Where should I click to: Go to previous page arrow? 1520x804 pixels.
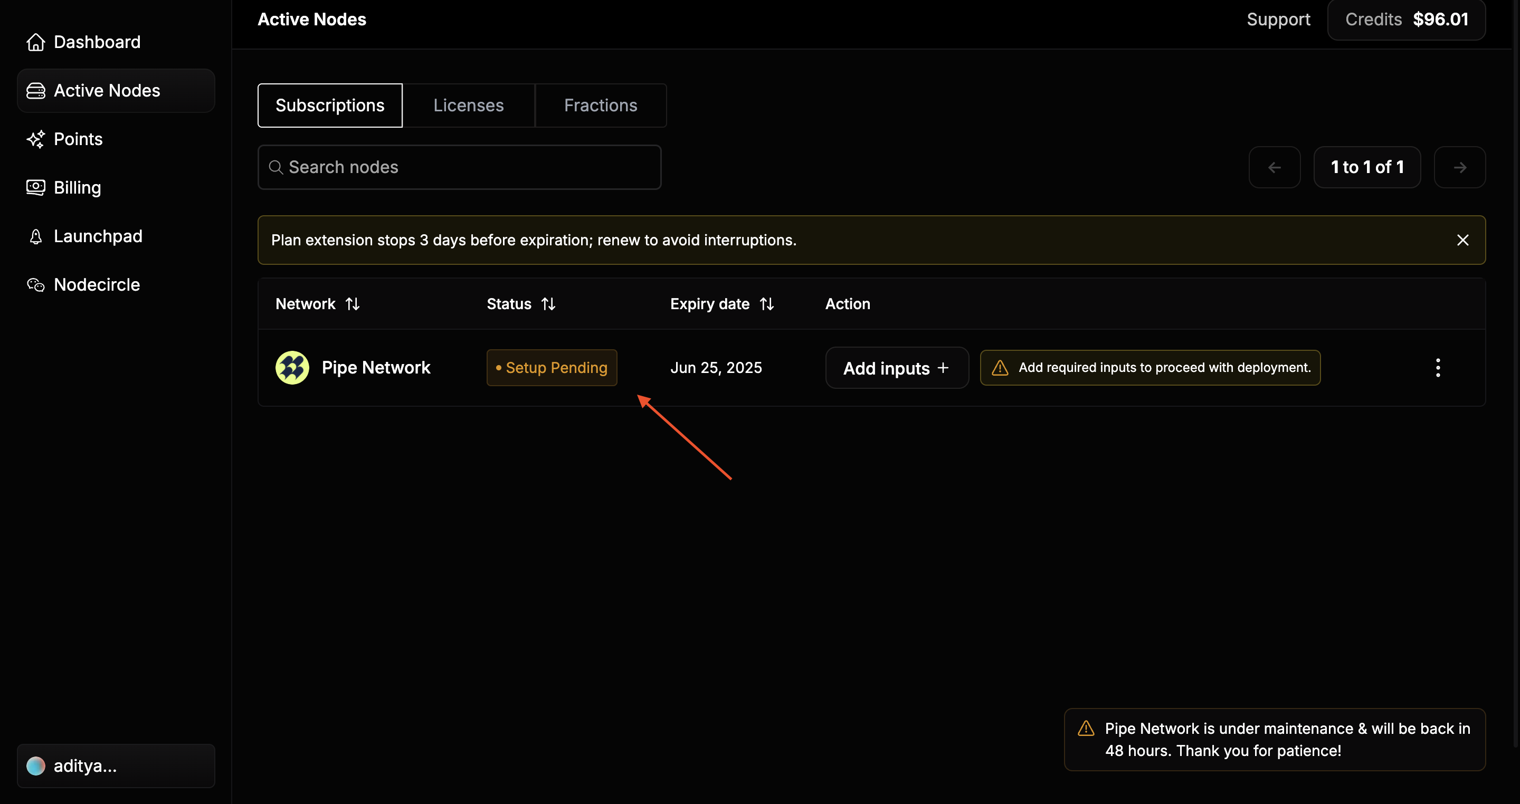pos(1275,168)
